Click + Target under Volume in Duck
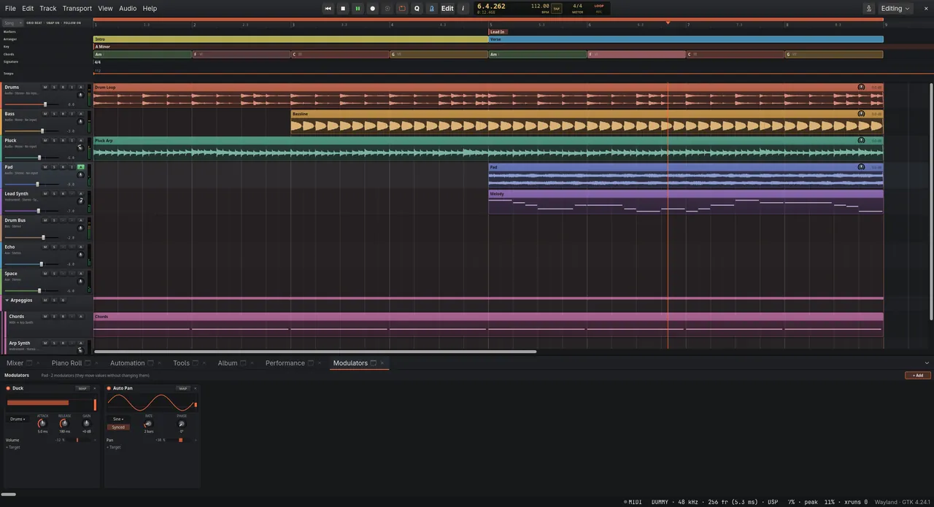The height and width of the screenshot is (507, 934). 13,447
